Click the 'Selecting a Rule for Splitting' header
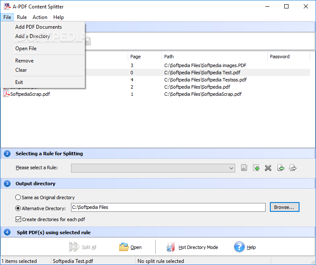The height and width of the screenshot is (265, 316). pos(49,154)
